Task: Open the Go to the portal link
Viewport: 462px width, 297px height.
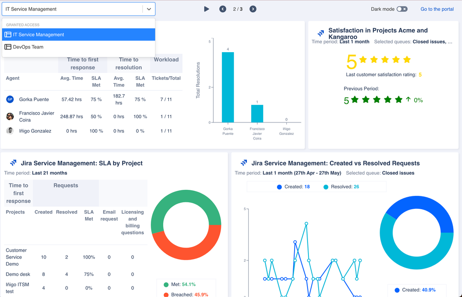Action: tap(437, 9)
